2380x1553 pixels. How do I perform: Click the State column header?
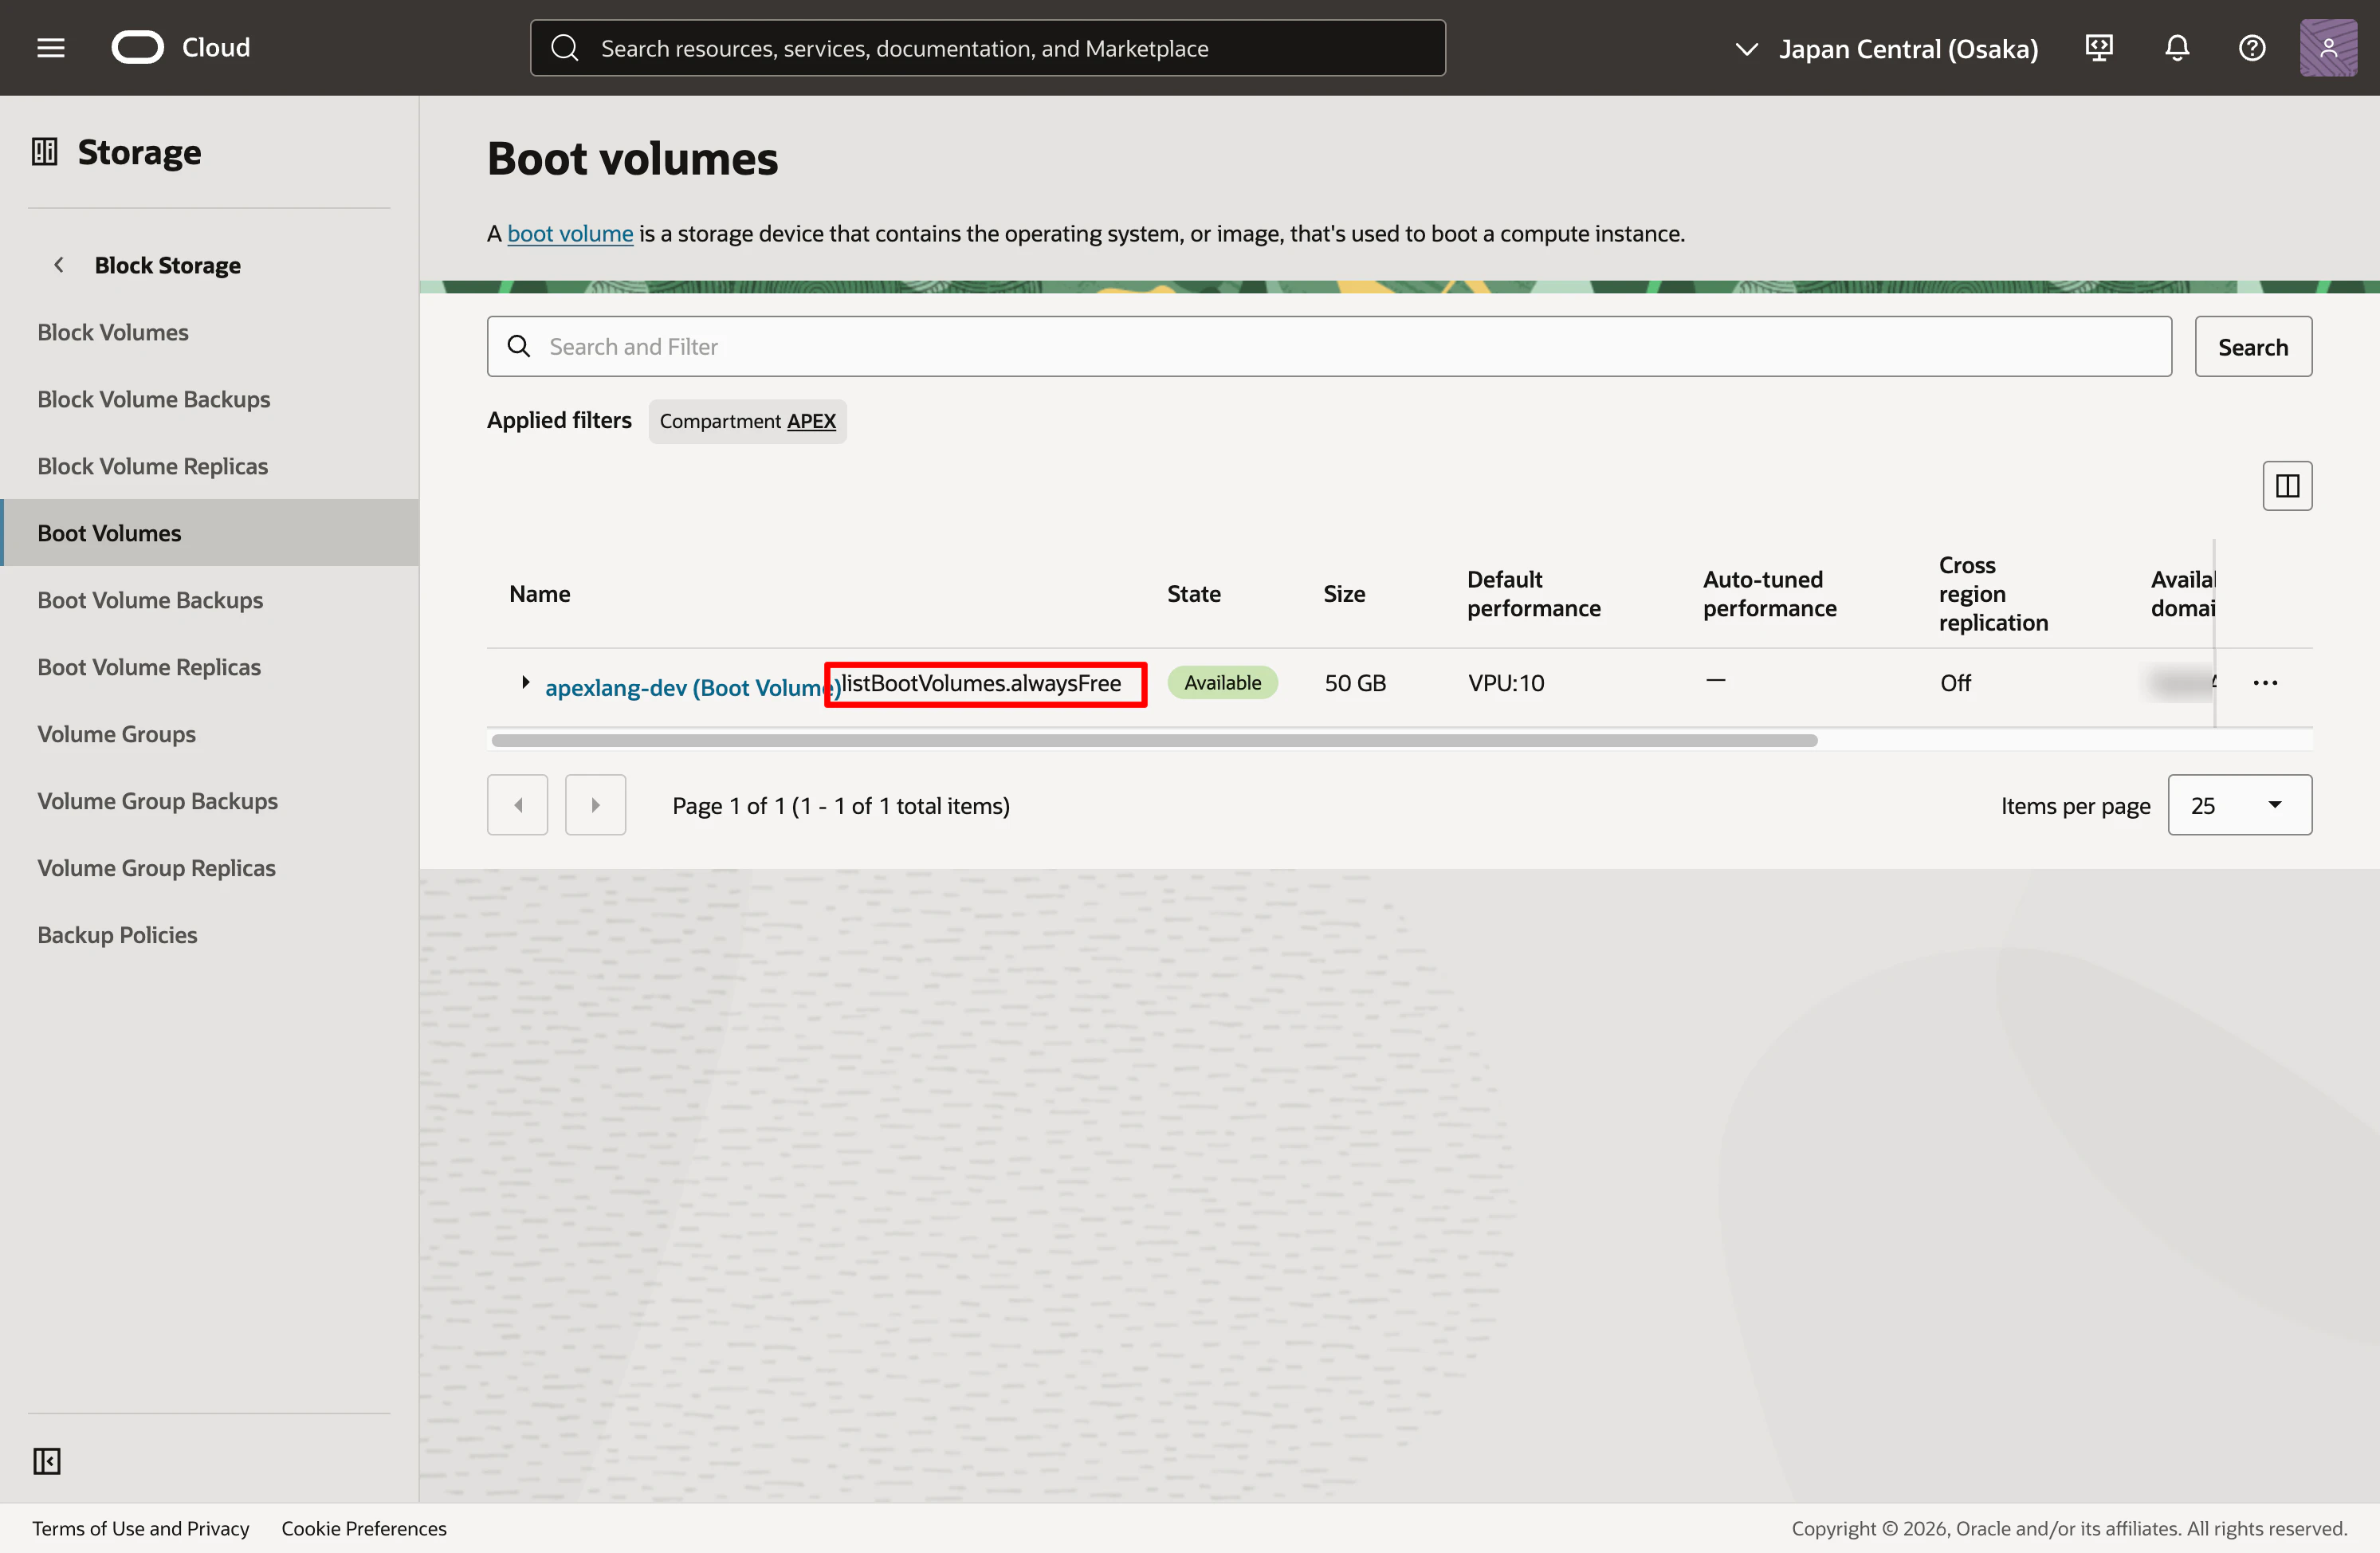1194,594
